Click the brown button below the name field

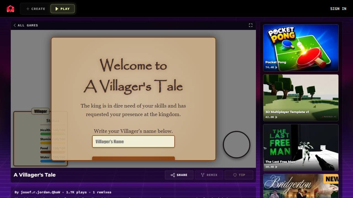point(133,158)
